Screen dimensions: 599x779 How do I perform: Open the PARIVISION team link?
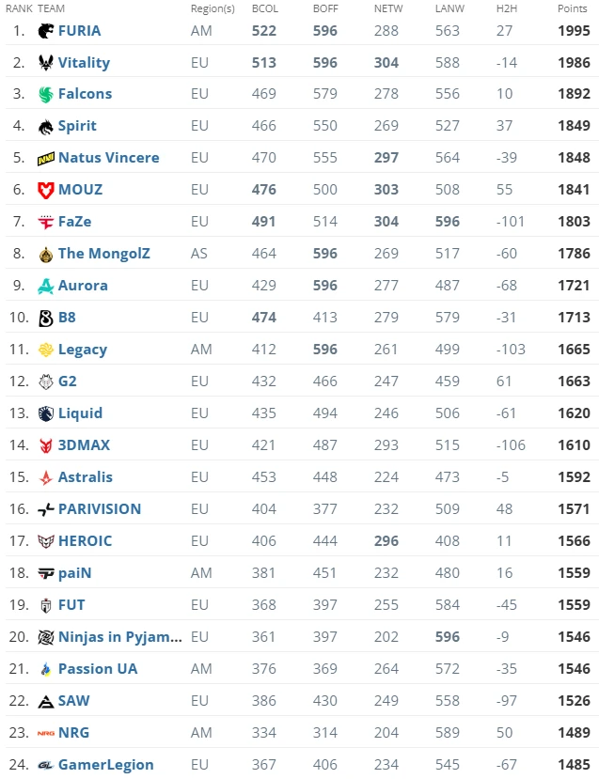point(100,509)
